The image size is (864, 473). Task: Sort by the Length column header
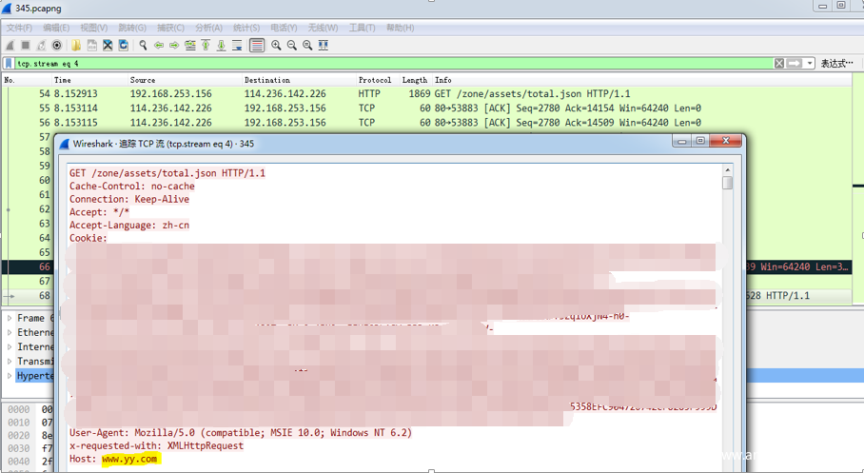pos(415,80)
